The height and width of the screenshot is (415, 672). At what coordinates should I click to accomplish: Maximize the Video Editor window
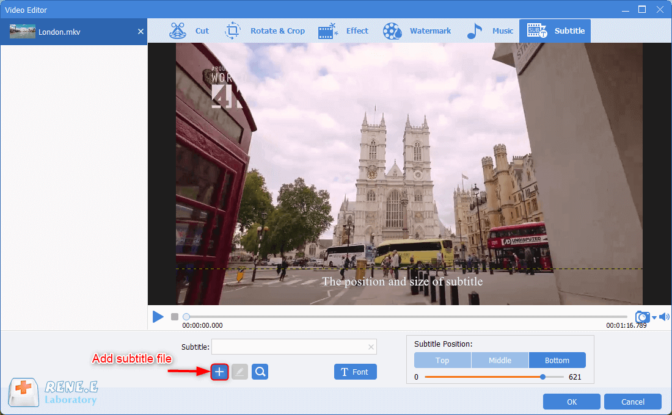click(642, 9)
